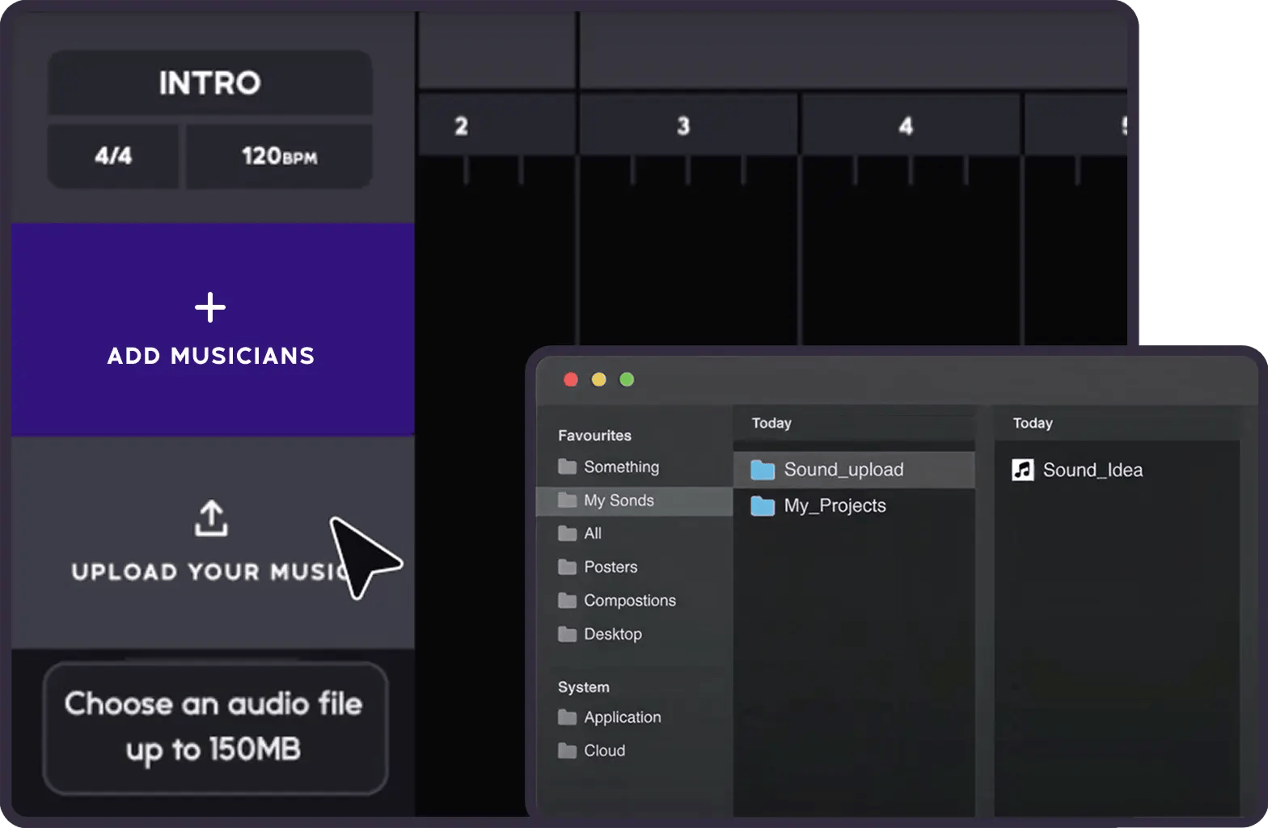The image size is (1268, 828).
Task: Open Cloud under System section
Action: (x=604, y=751)
